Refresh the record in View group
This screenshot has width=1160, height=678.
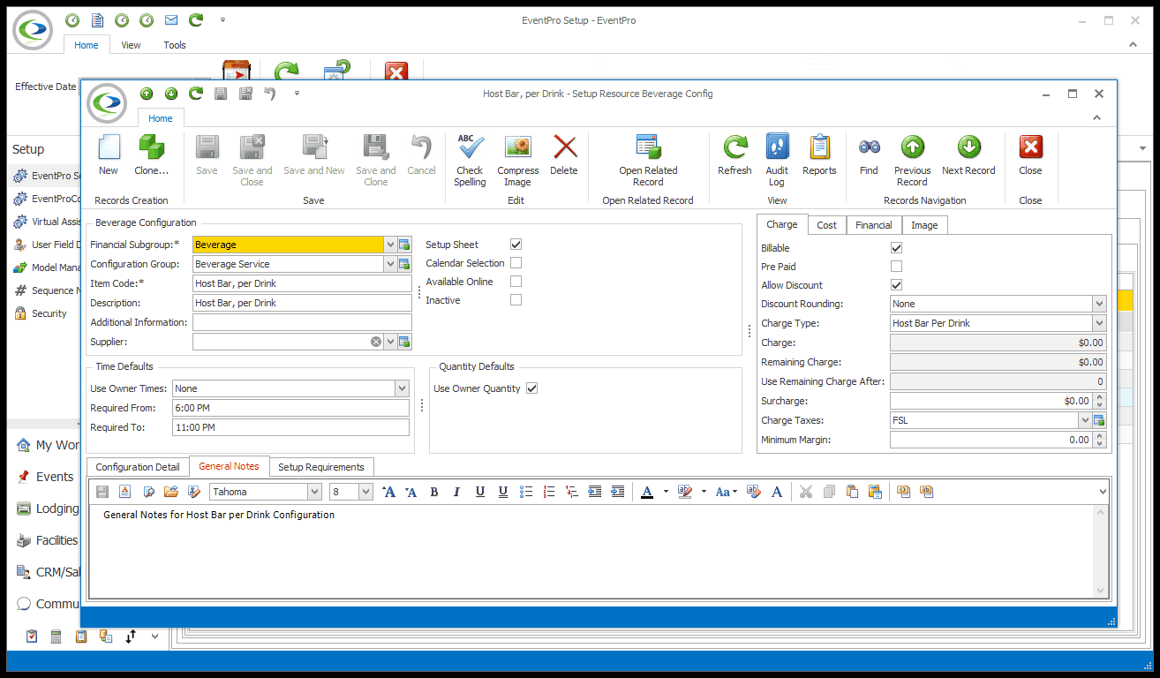pyautogui.click(x=734, y=155)
